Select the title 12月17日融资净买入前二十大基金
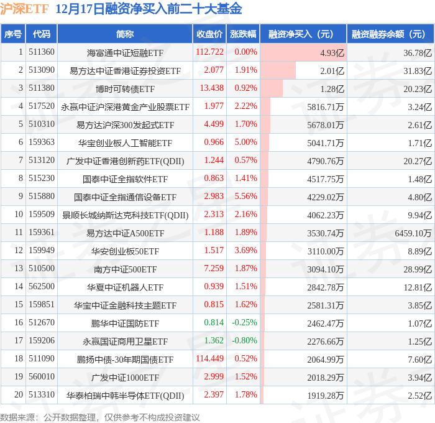 pos(149,9)
